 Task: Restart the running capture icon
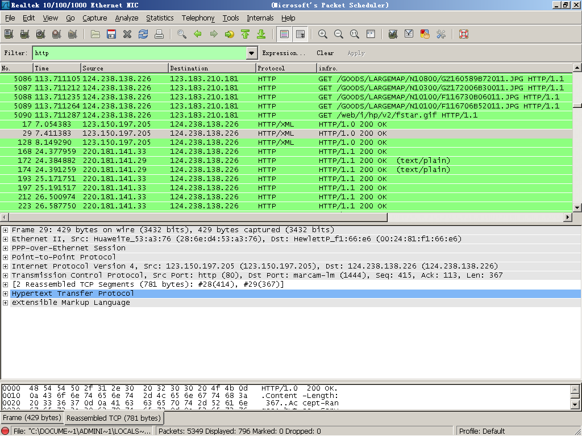click(73, 34)
